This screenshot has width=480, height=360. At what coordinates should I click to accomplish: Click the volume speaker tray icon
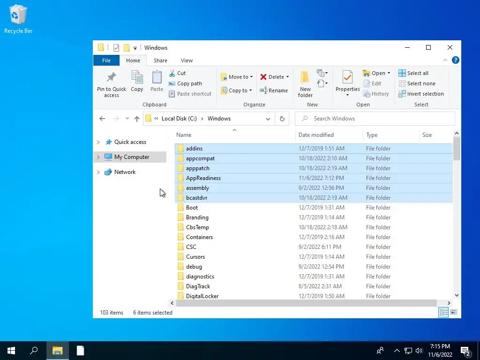coord(419,351)
